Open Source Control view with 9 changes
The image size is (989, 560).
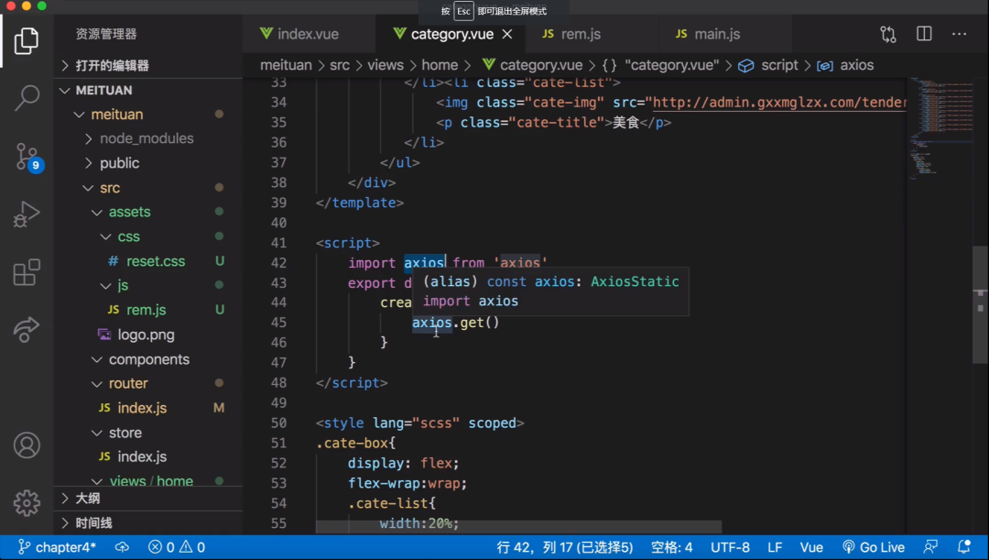(27, 157)
